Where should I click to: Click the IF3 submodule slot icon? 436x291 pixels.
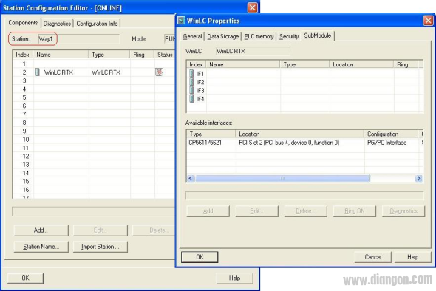point(191,90)
